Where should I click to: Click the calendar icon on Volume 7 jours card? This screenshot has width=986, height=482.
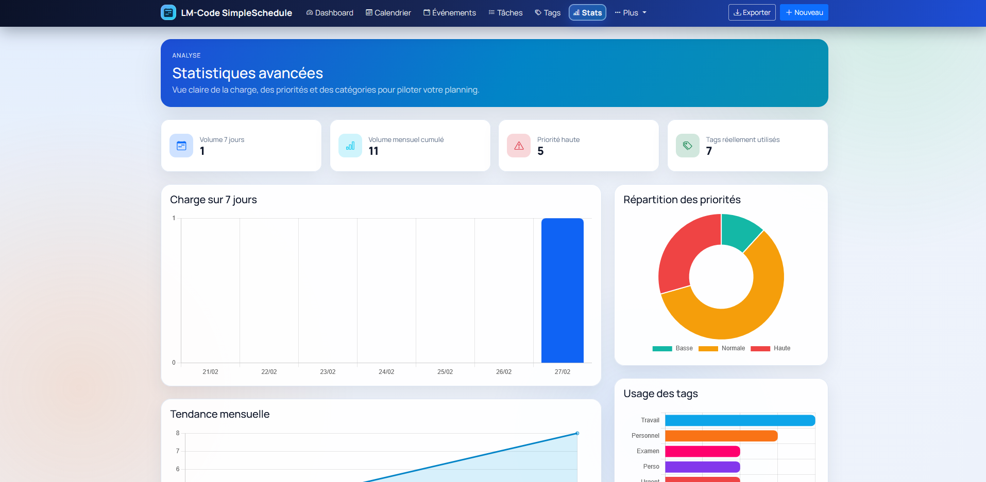pos(181,146)
